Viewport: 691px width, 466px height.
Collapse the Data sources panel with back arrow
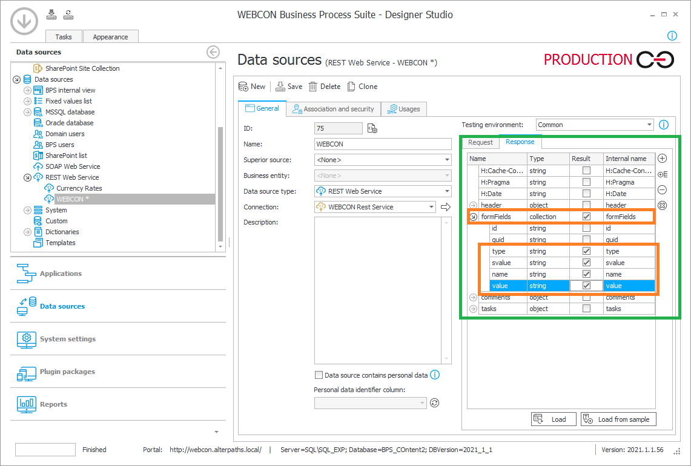tap(213, 52)
